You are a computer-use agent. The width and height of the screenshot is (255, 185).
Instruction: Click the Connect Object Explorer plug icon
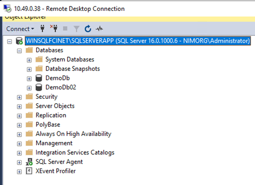coord(43,29)
